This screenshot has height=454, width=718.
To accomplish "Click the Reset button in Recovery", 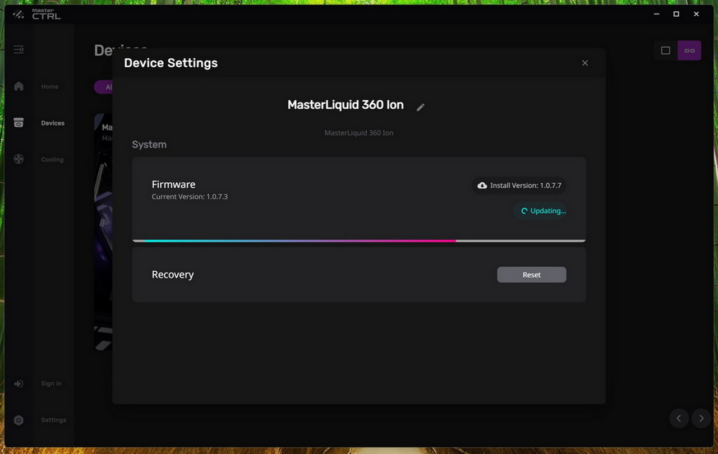I will point(531,275).
